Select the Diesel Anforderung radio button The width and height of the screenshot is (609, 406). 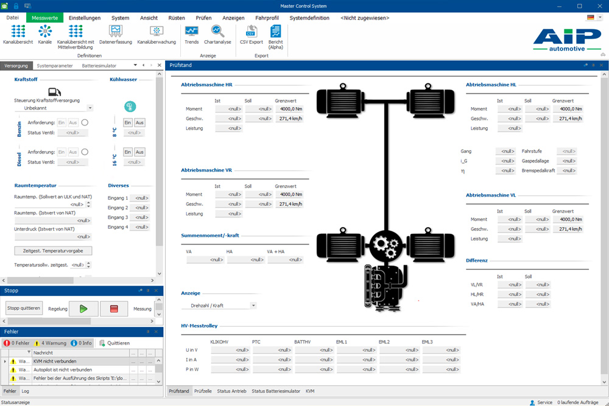click(x=85, y=152)
